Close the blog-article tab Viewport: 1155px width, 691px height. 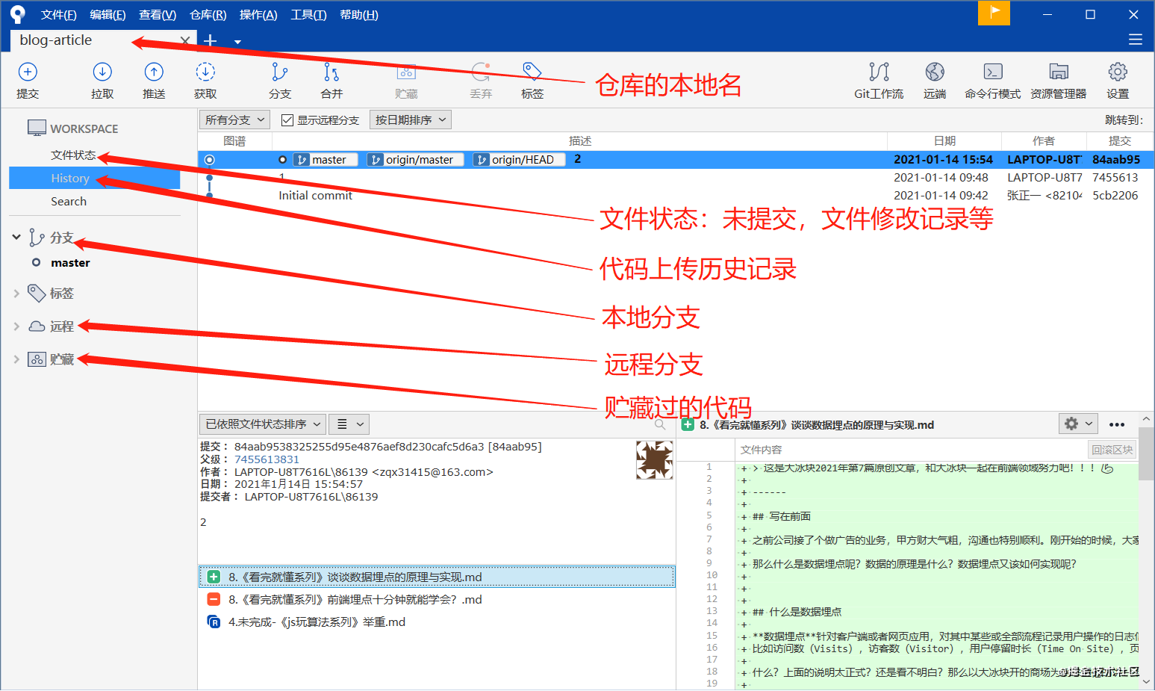point(185,40)
